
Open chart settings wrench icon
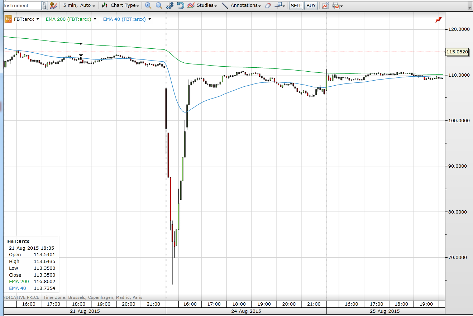tap(325, 5)
